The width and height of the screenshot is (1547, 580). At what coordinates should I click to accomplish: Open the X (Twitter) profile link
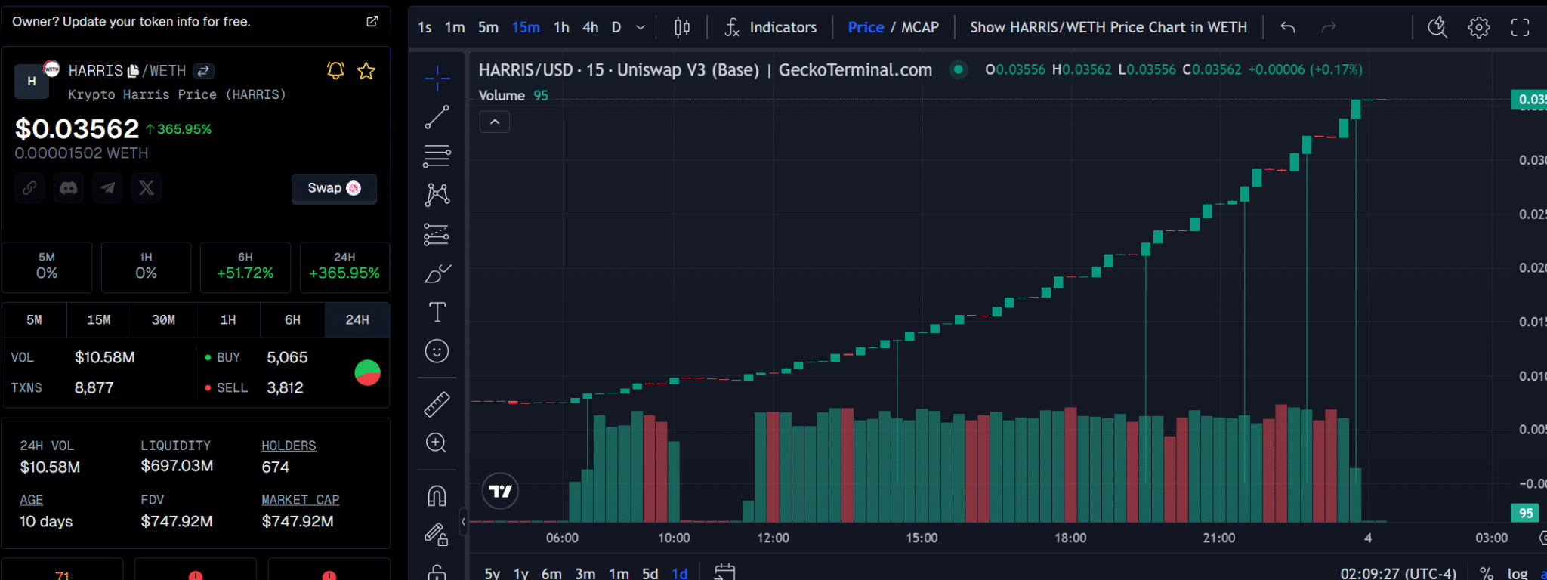(x=147, y=188)
